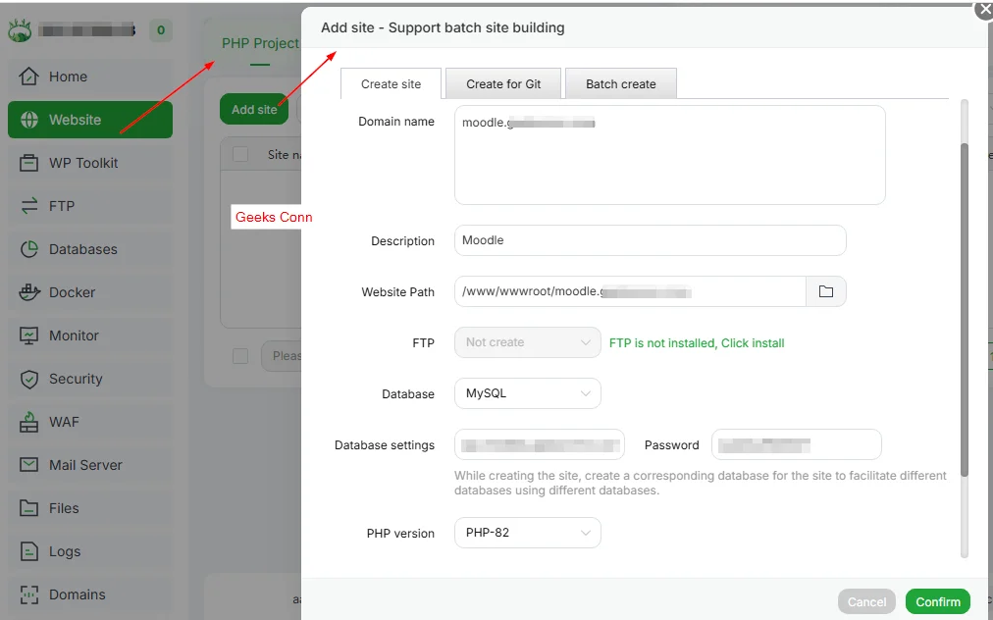Open the Docker panel
Image resolution: width=993 pixels, height=620 pixels.
pyautogui.click(x=71, y=292)
